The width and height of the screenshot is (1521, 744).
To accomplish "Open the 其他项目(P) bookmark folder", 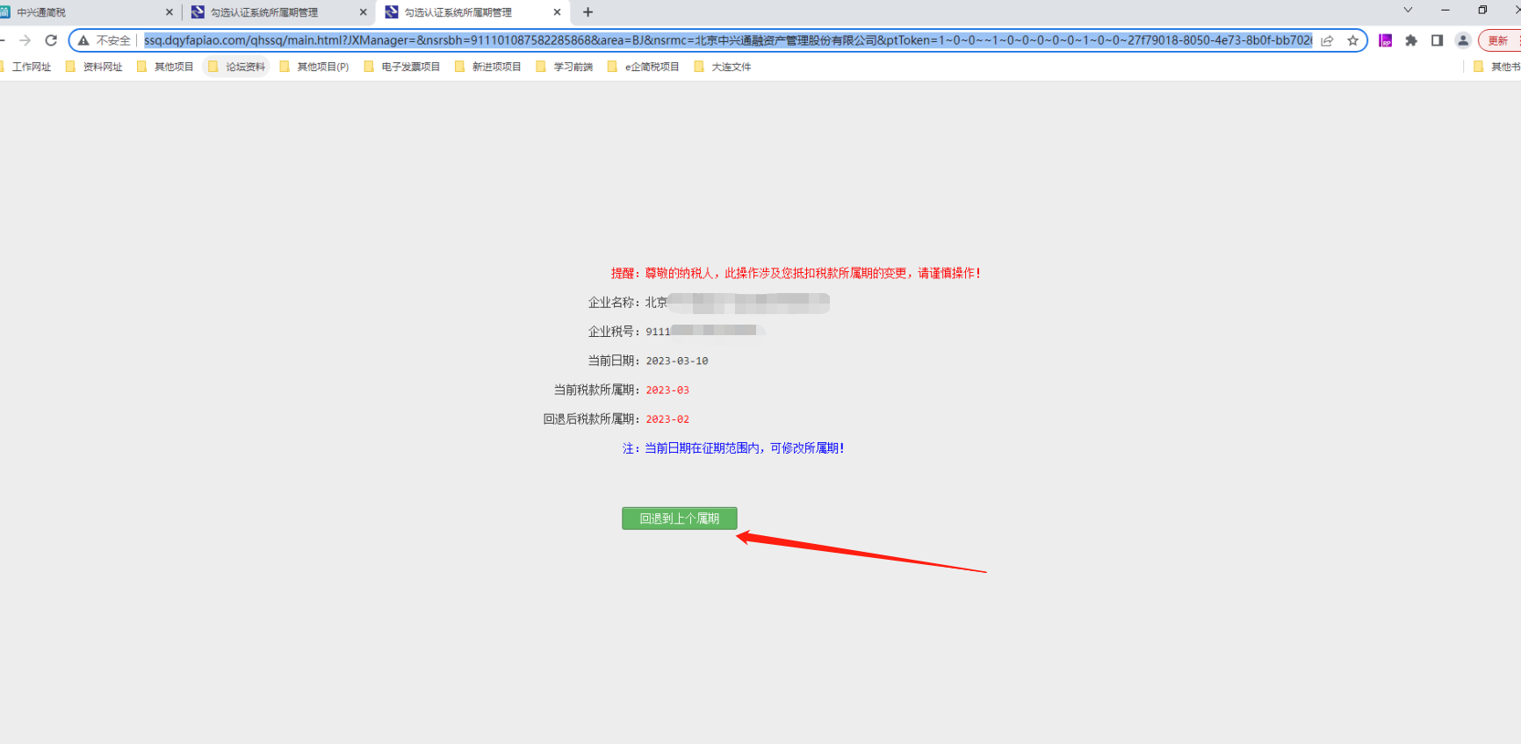I will tap(314, 67).
